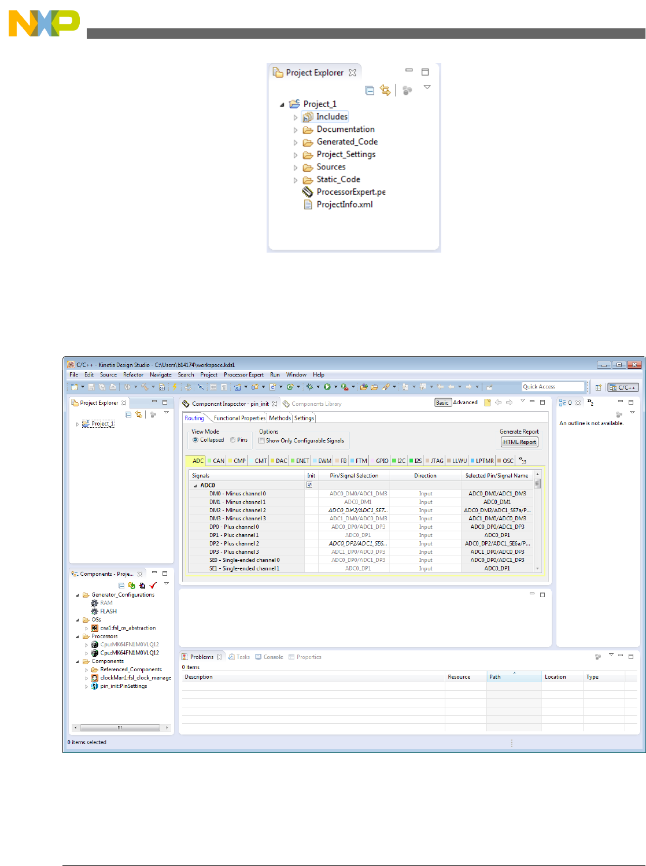Select the LPTMR peripheral tab
The height and width of the screenshot is (866, 646).
coord(482,461)
